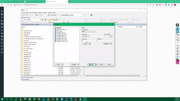Click the Help button in Login dialog

pyautogui.click(x=109, y=65)
